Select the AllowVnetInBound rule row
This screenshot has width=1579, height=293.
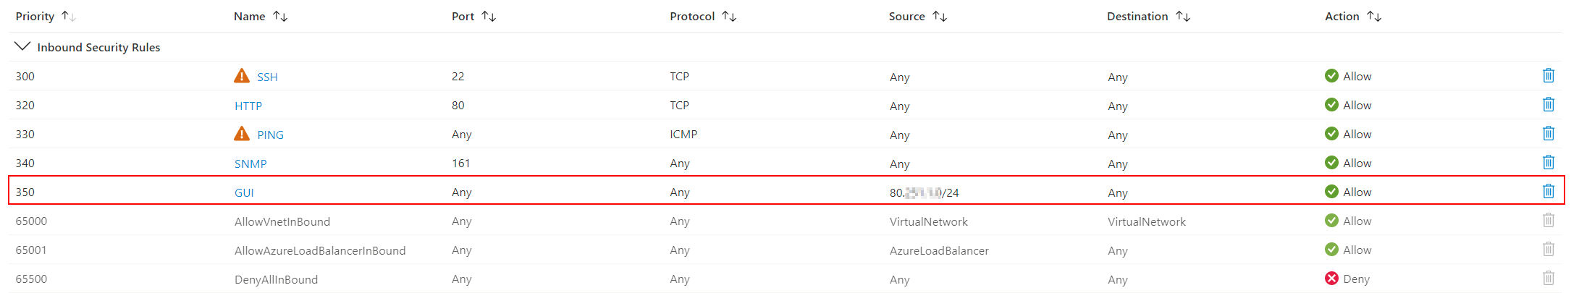tap(282, 221)
